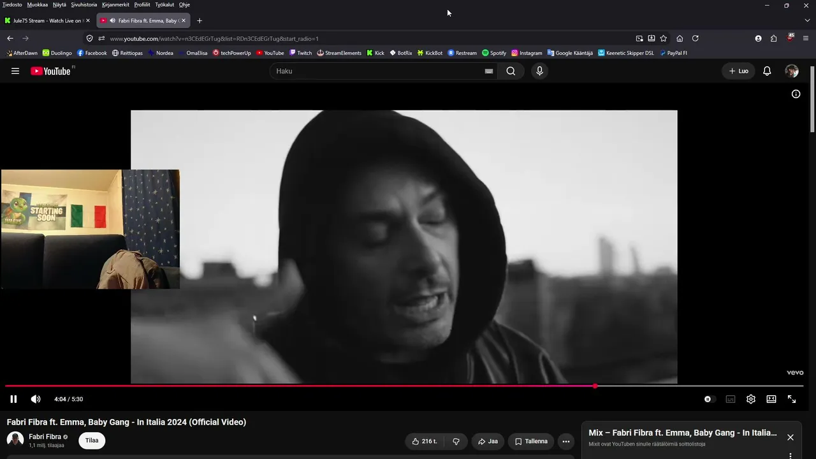Open the YouTube guide hamburger menu
The image size is (816, 459).
point(15,71)
